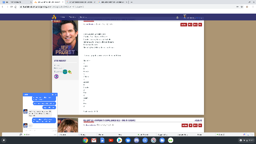Click the browser home button
The height and width of the screenshot is (144, 256).
[x=16, y=7]
